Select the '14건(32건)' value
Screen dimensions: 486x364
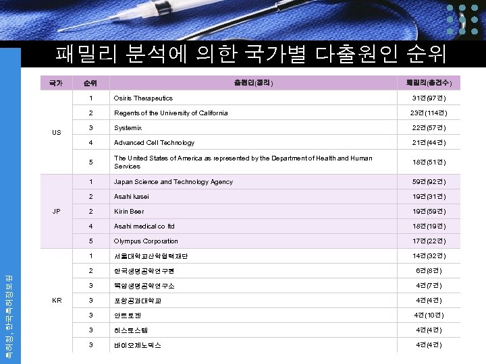pos(429,256)
